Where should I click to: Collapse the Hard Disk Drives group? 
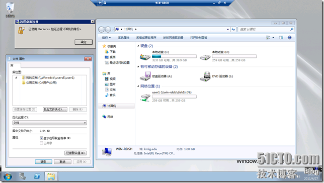(138, 46)
